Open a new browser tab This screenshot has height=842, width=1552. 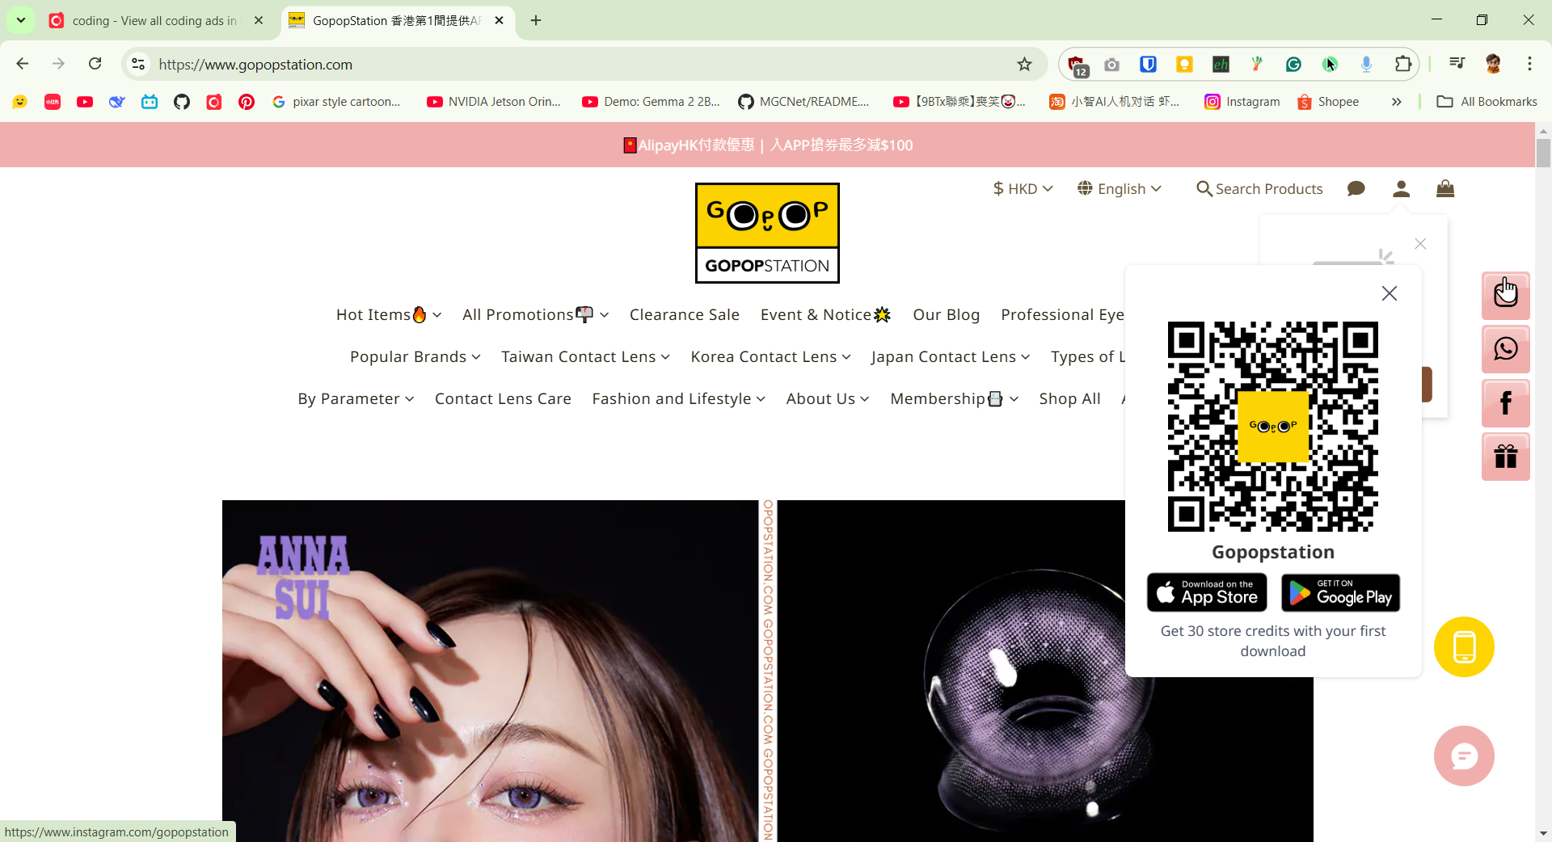(536, 20)
